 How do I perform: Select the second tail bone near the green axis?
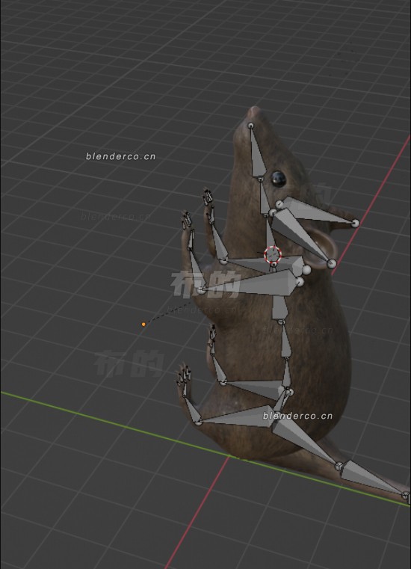pos(372,478)
